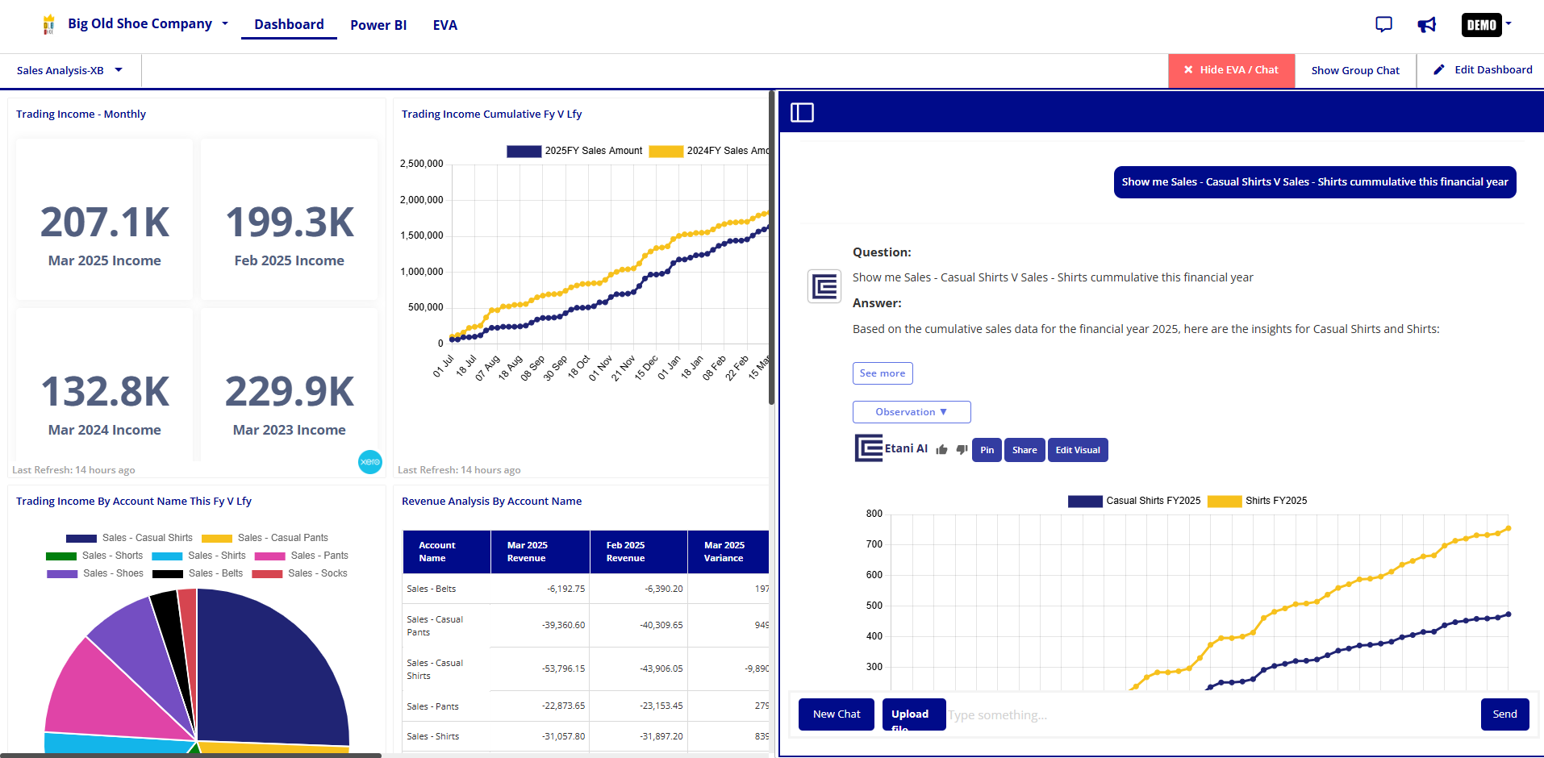Toggle Sales - Pants pie legend swatch
This screenshot has height=758, width=1544.
point(270,556)
